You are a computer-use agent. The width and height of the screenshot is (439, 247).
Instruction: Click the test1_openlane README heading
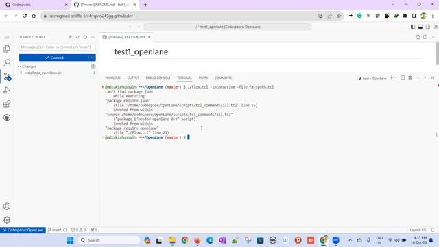(x=141, y=52)
